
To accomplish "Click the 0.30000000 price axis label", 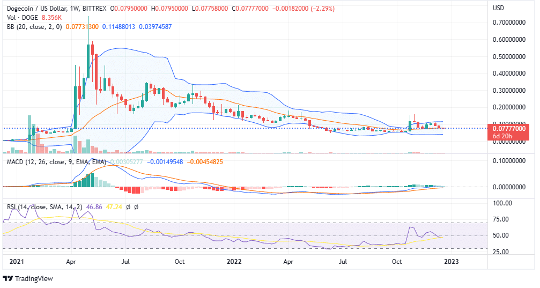I will 509,91.
